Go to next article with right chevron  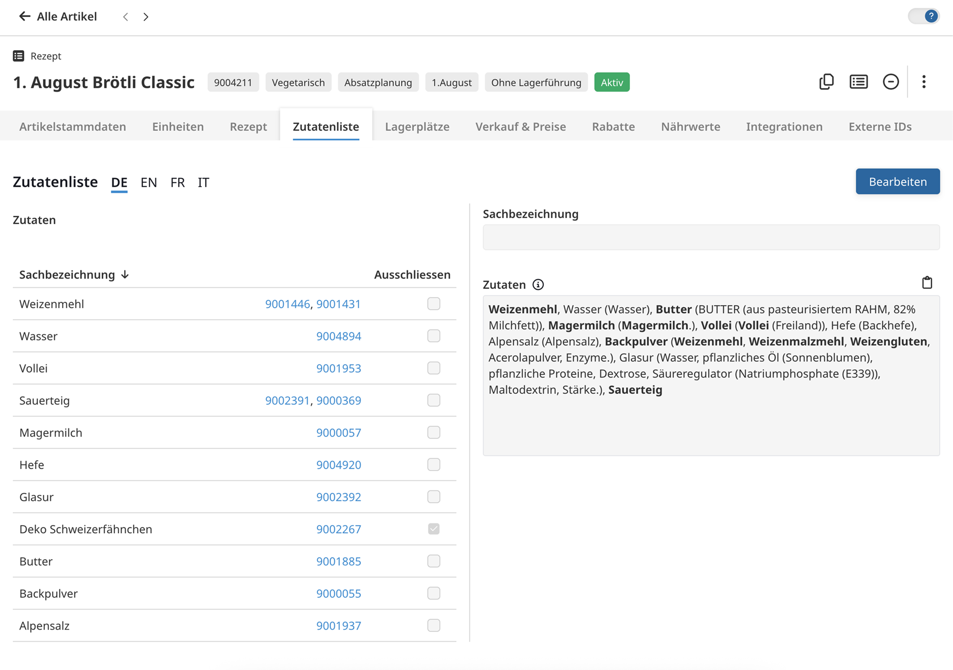click(x=146, y=17)
